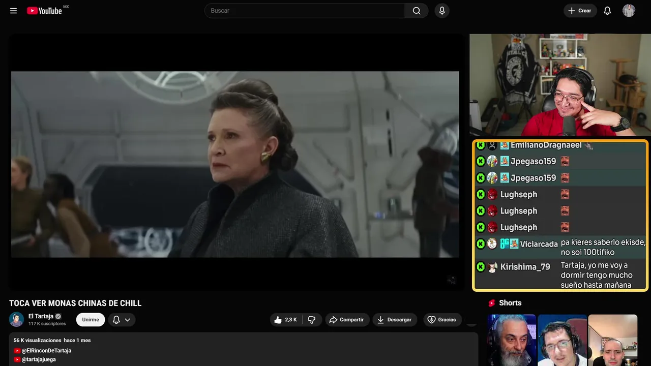Click Kirishima_79's chat avatar
Image resolution: width=651 pixels, height=366 pixels.
tap(492, 267)
